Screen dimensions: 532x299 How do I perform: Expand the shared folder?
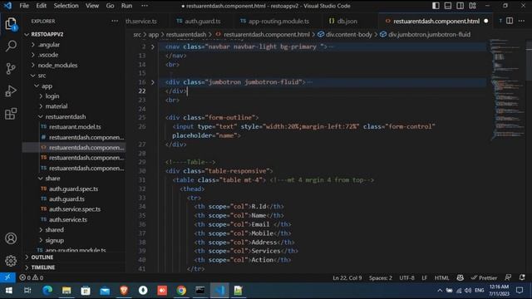click(54, 229)
